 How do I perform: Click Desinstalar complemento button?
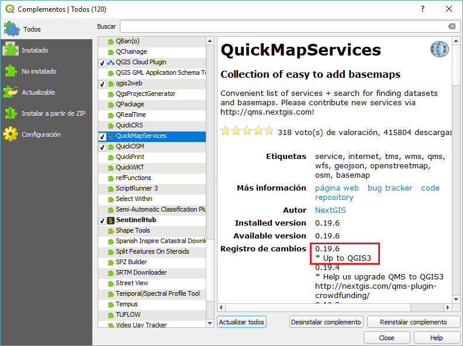326,322
